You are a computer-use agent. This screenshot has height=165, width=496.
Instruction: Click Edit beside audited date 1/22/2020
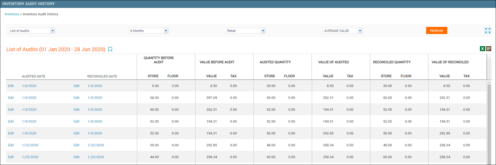tap(11, 145)
